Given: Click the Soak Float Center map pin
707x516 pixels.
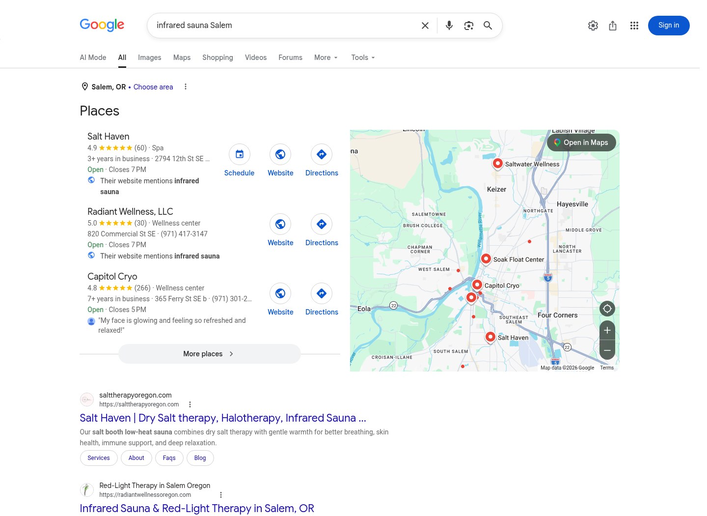Looking at the screenshot, I should coord(486,259).
